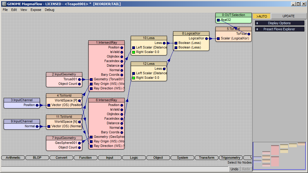Open the Debug menu

(x=50, y=10)
